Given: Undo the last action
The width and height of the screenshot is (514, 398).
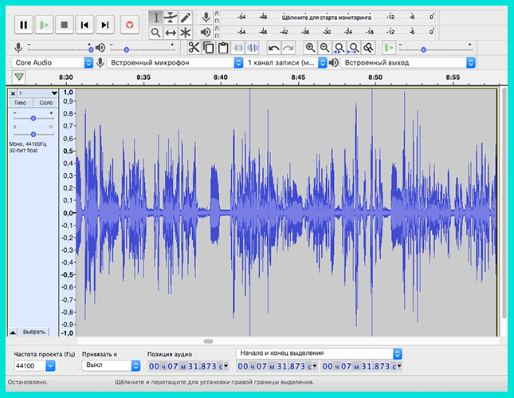Looking at the screenshot, I should point(273,48).
